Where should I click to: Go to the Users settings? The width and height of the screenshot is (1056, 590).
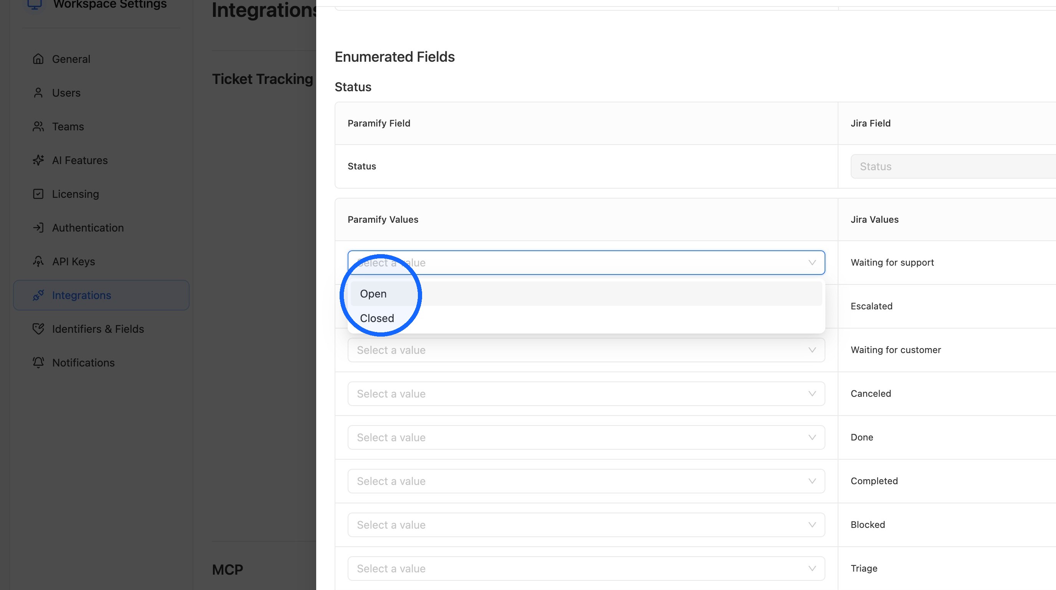tap(101, 93)
